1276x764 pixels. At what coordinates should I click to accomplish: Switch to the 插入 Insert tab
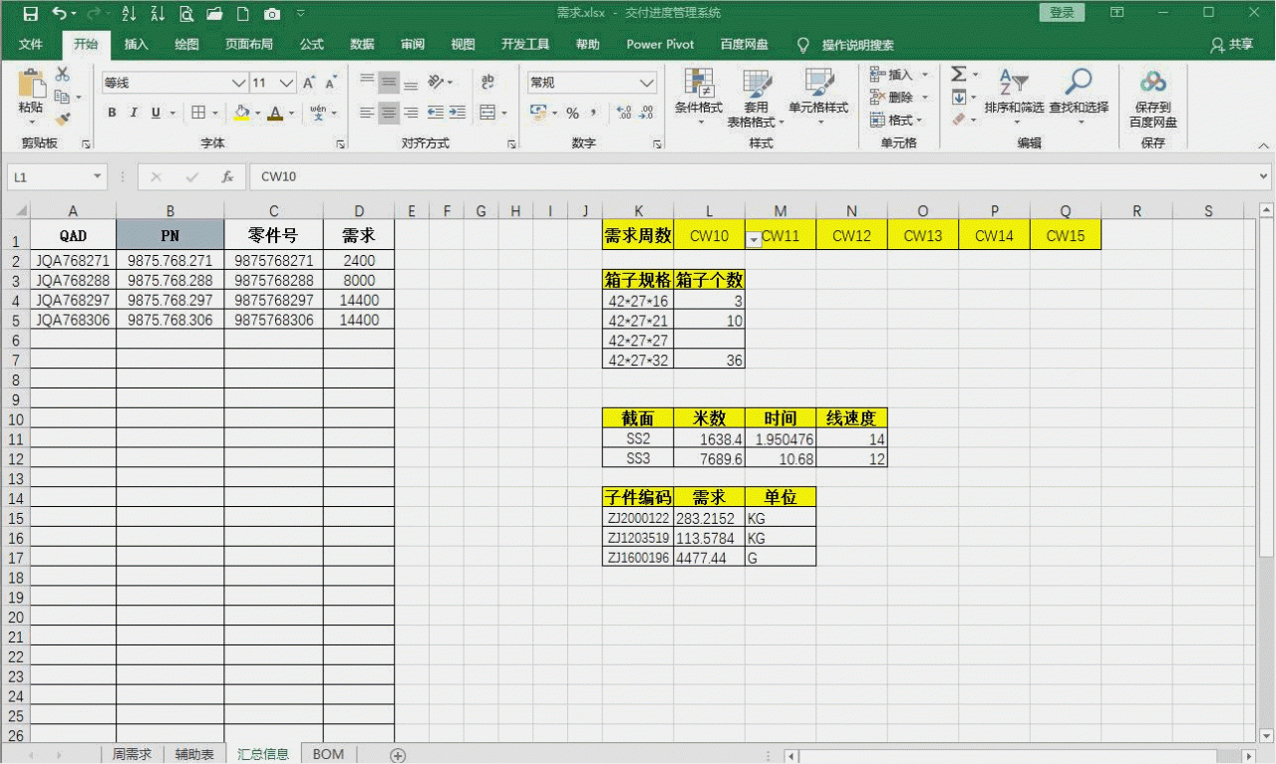point(136,45)
